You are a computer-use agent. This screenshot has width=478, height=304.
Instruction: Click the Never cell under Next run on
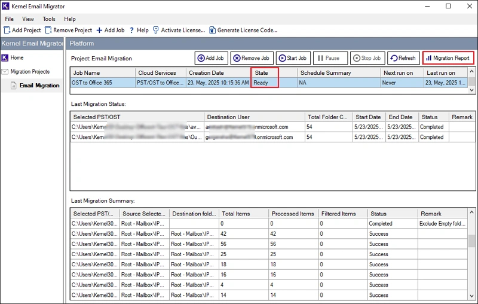pos(402,83)
